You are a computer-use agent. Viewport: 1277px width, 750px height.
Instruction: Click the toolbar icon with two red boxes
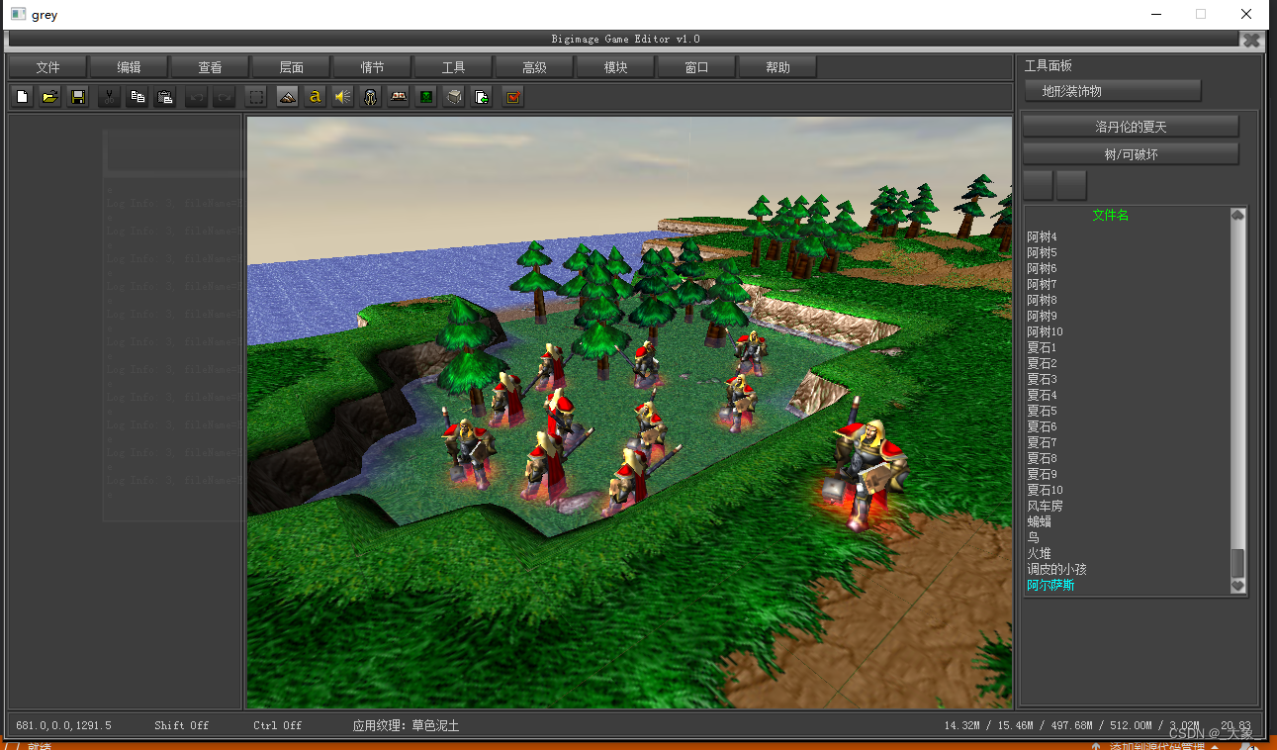pos(398,97)
